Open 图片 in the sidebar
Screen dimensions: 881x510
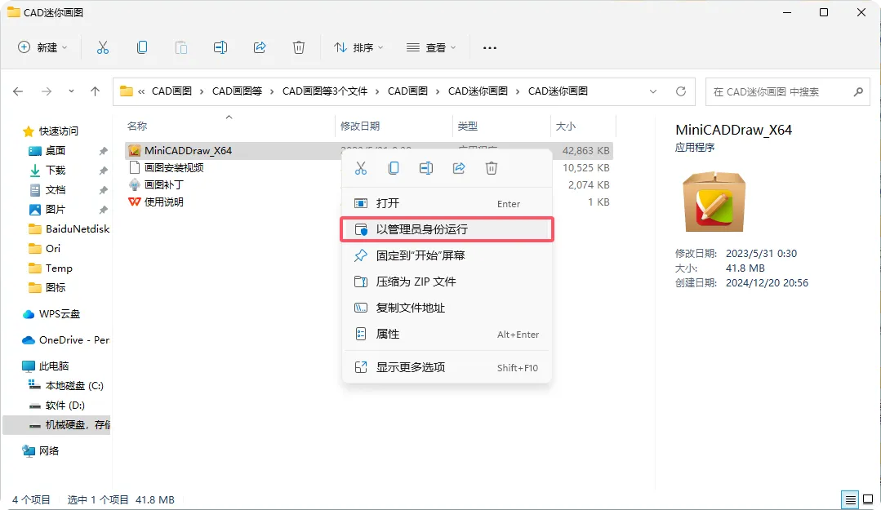55,210
